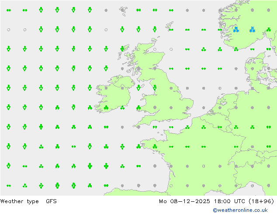
Task: Click the "(18+96)" forecast offset text
Action: coord(261,201)
